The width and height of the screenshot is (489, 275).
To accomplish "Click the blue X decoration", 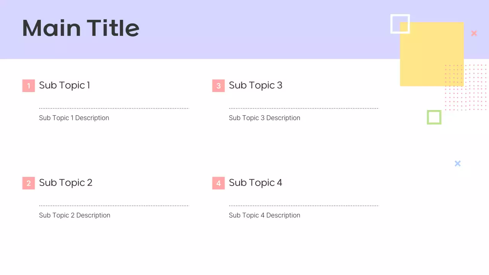I will pos(458,163).
